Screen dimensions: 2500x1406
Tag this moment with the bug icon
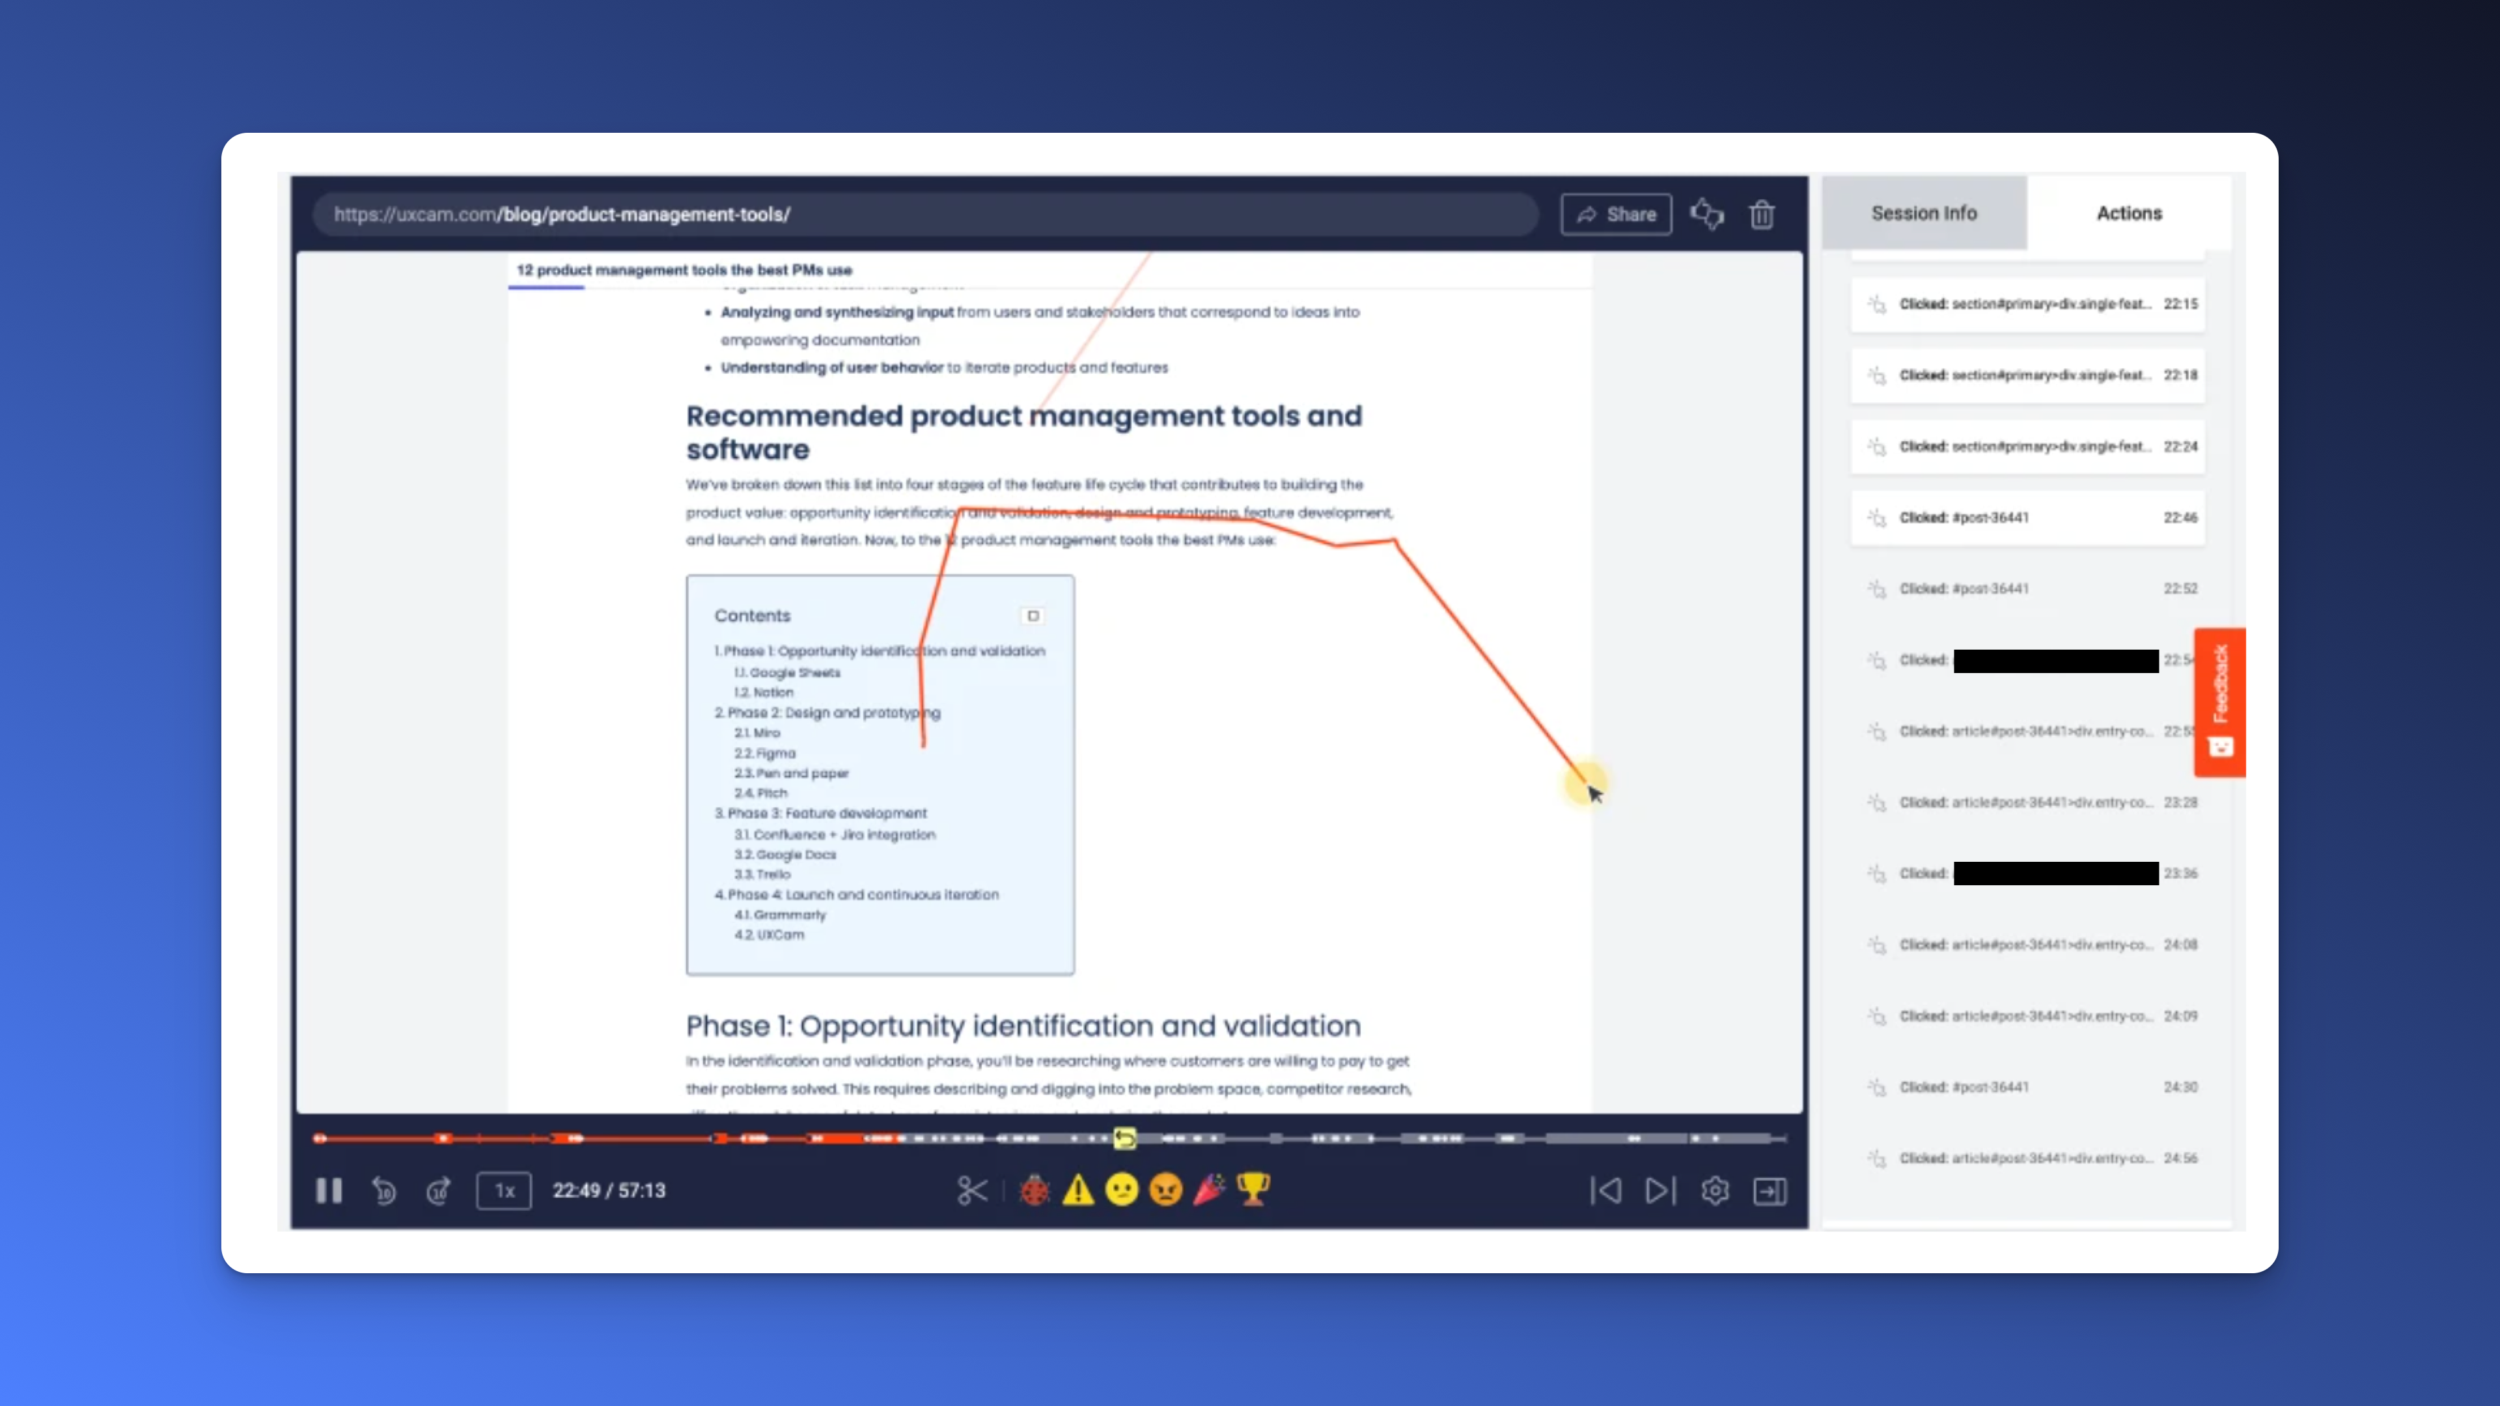pos(1035,1190)
